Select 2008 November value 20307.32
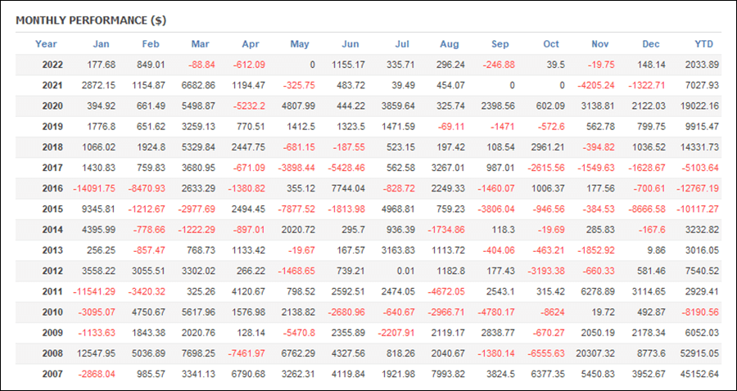737x391 pixels. 595,354
